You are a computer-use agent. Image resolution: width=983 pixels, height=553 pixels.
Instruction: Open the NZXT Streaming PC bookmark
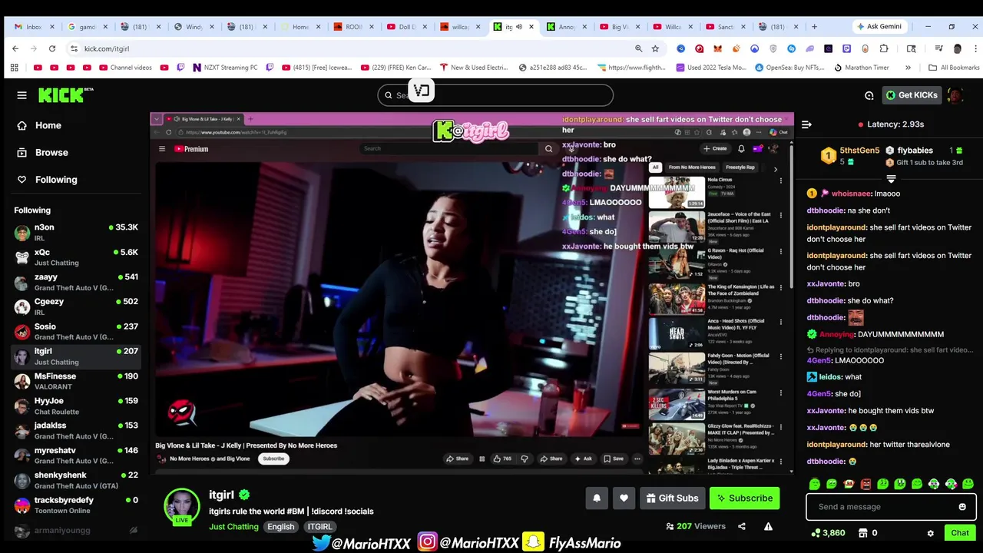pyautogui.click(x=224, y=68)
